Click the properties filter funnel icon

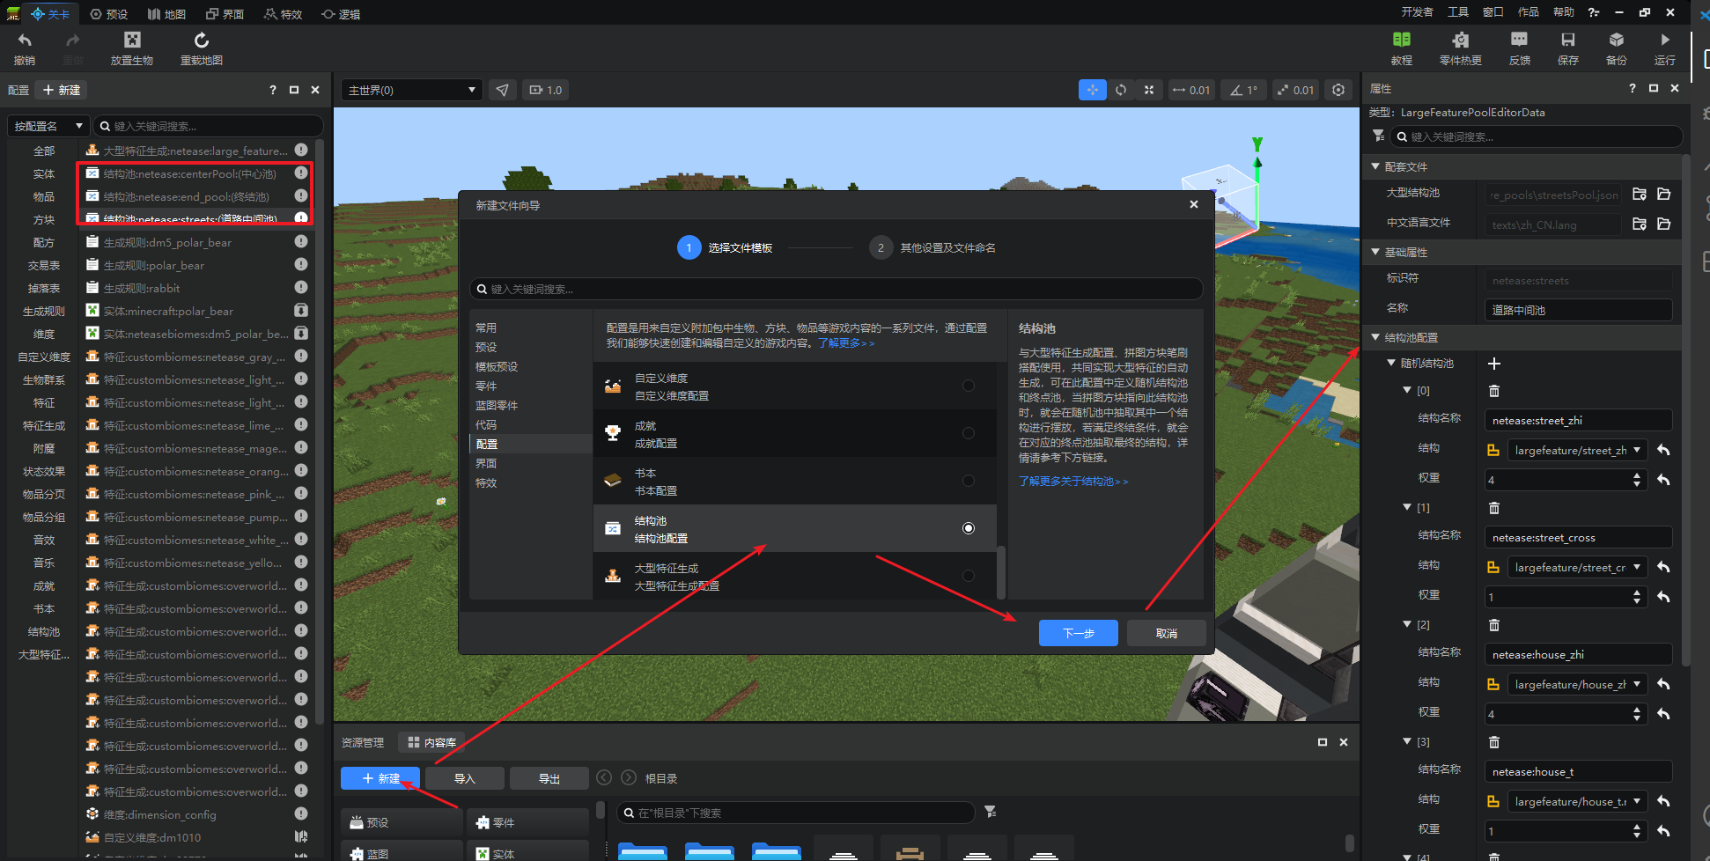click(1378, 136)
